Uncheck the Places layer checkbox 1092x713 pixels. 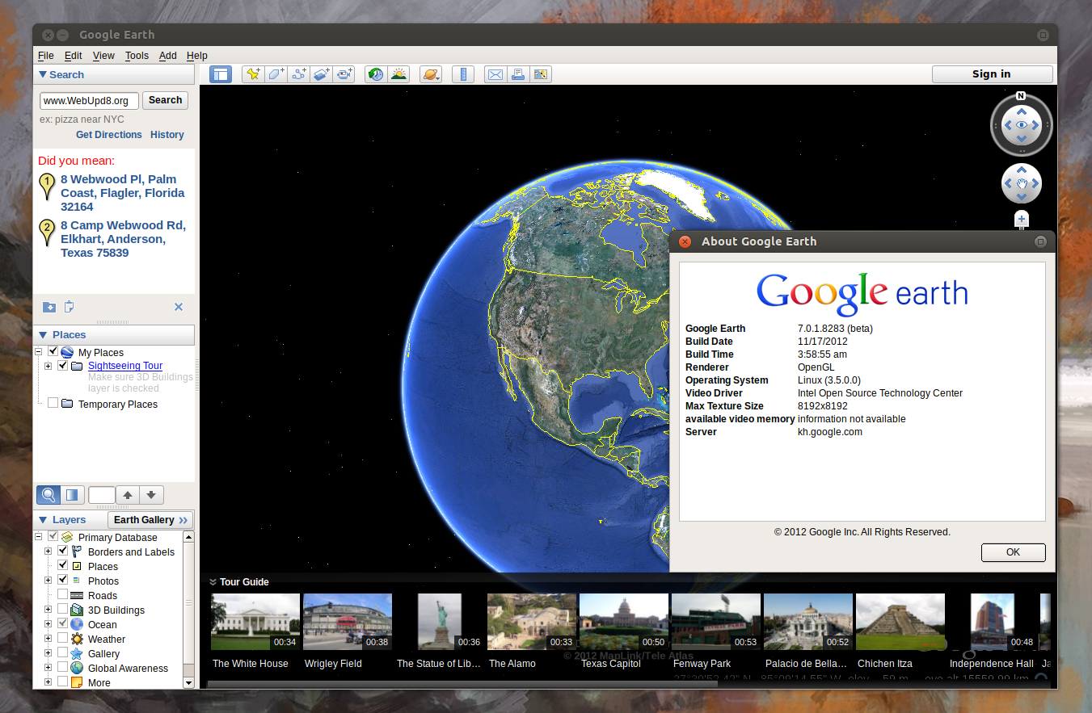tap(63, 565)
